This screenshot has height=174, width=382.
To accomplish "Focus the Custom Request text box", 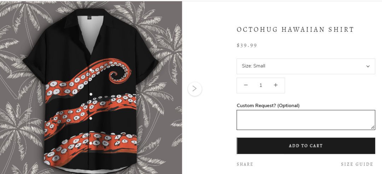I will coord(305,120).
